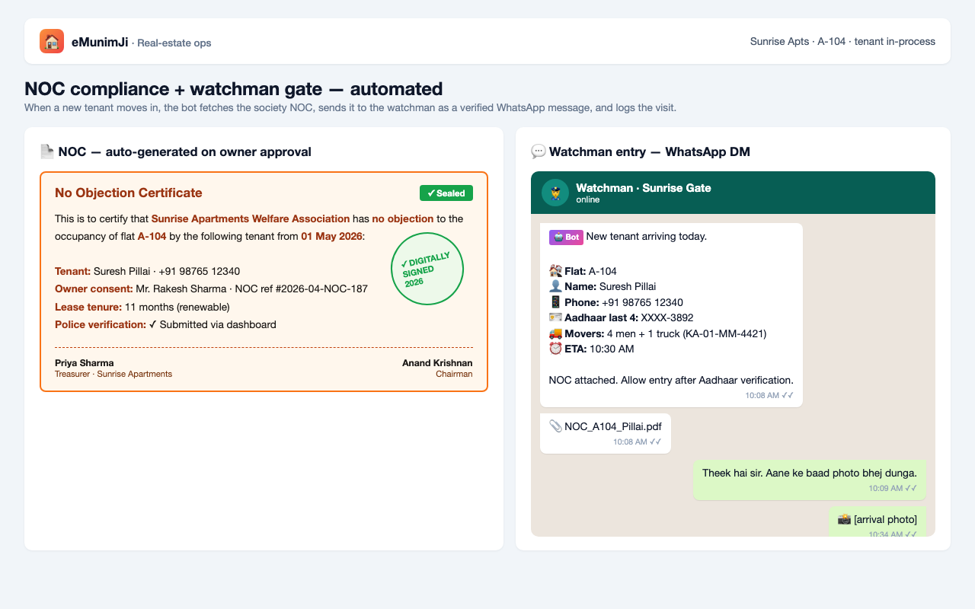975x609 pixels.
Task: Click the NOC document page icon
Action: (47, 151)
